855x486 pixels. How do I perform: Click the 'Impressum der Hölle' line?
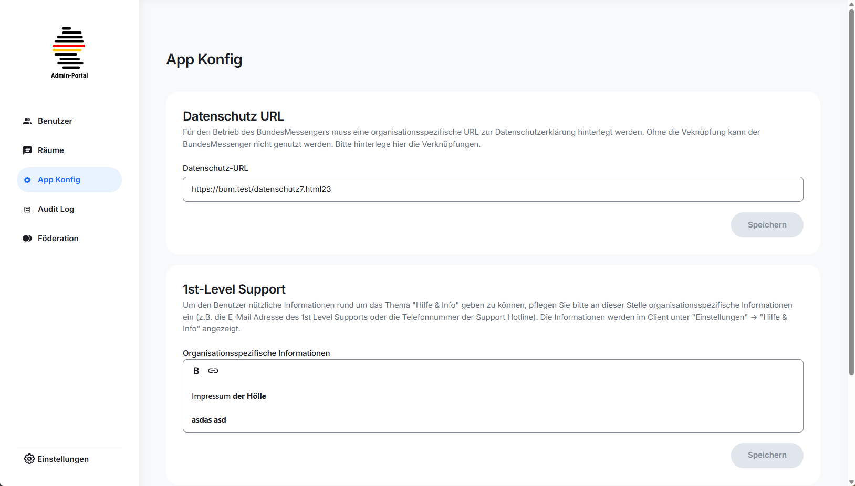(x=229, y=396)
